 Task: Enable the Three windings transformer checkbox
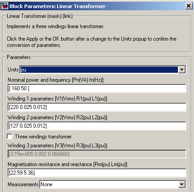pos(10,136)
